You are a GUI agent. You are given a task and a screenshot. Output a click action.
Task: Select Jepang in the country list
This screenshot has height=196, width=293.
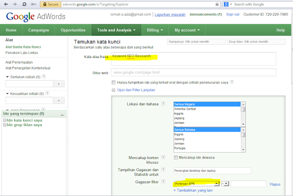[x=207, y=118]
